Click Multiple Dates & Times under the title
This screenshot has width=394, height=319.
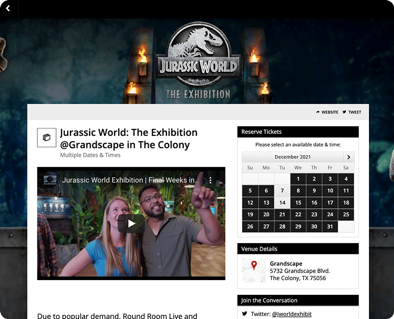pos(90,155)
